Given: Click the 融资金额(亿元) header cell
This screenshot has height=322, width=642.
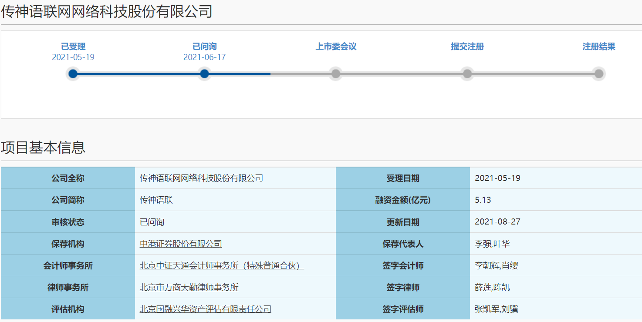Looking at the screenshot, I should tap(403, 200).
